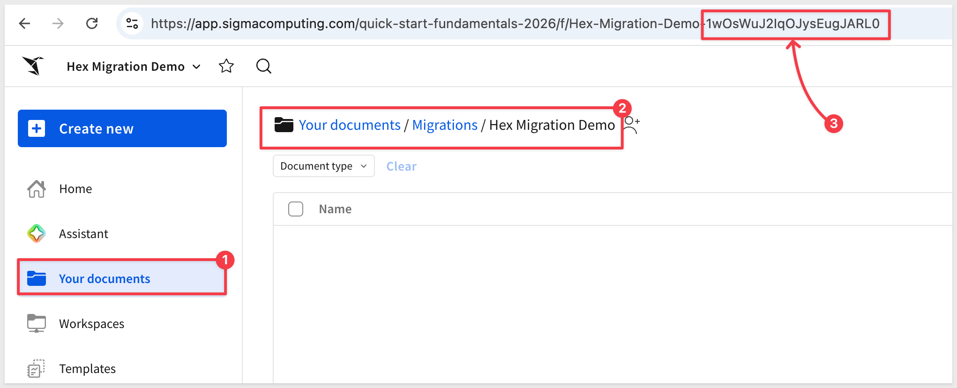This screenshot has height=388, width=957.
Task: Open the Document type filter dropdown
Action: 324,166
